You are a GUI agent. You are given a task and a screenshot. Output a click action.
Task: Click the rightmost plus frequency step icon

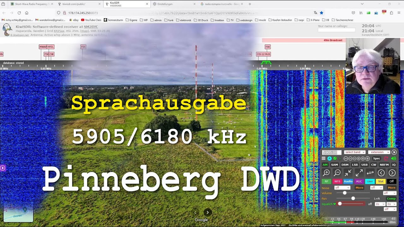tap(367, 159)
